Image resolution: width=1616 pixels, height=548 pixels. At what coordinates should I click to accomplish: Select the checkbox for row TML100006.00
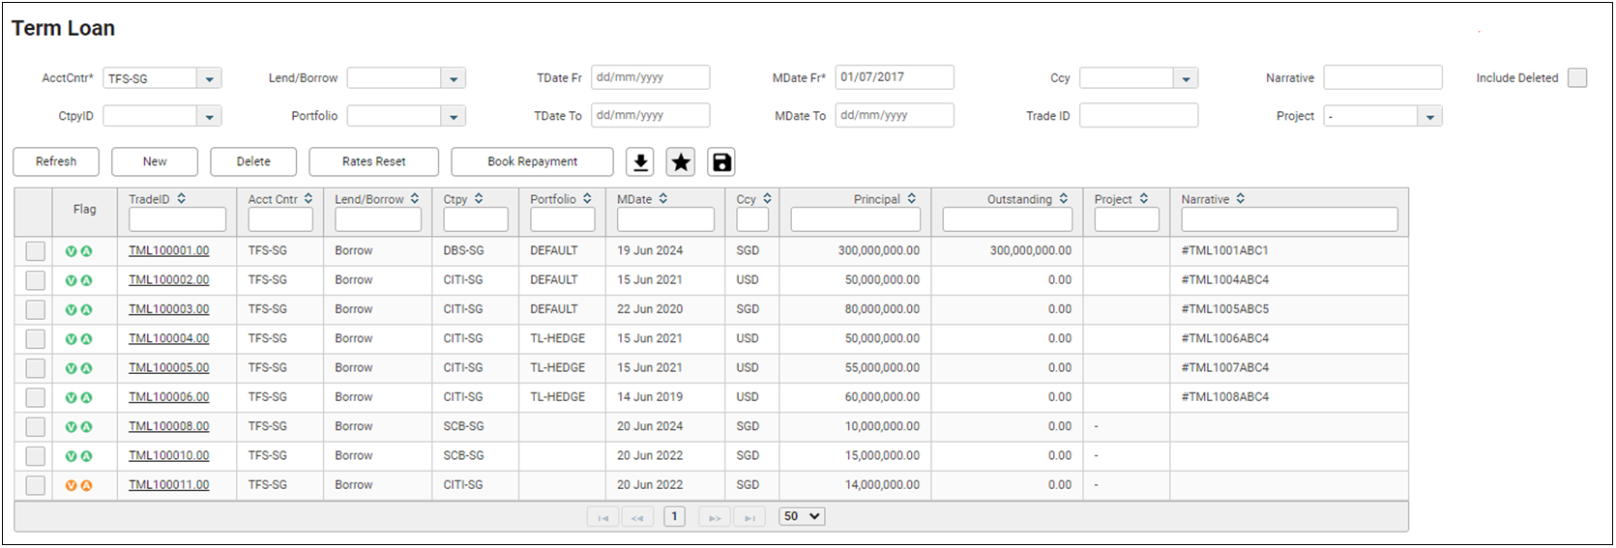coord(36,397)
